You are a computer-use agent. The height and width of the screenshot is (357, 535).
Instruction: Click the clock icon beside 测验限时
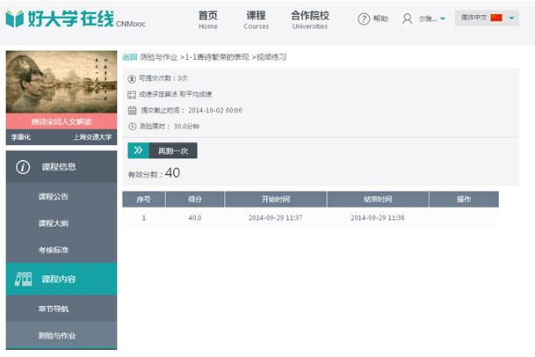coord(132,127)
